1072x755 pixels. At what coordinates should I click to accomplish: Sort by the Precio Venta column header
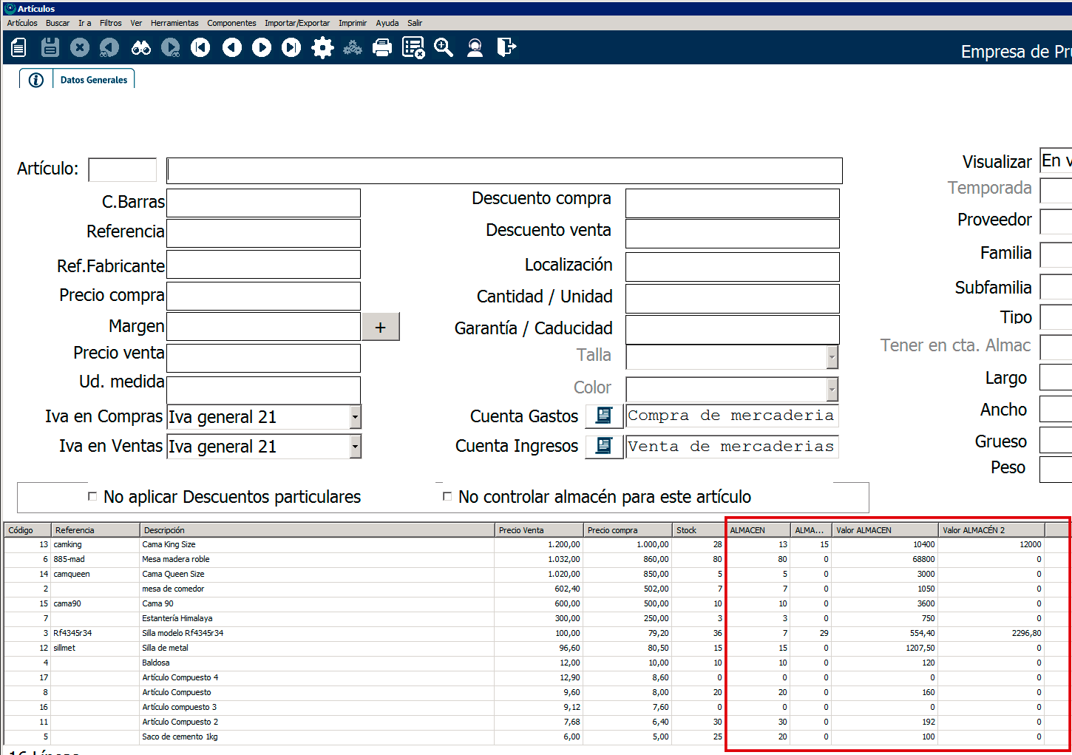click(x=537, y=530)
